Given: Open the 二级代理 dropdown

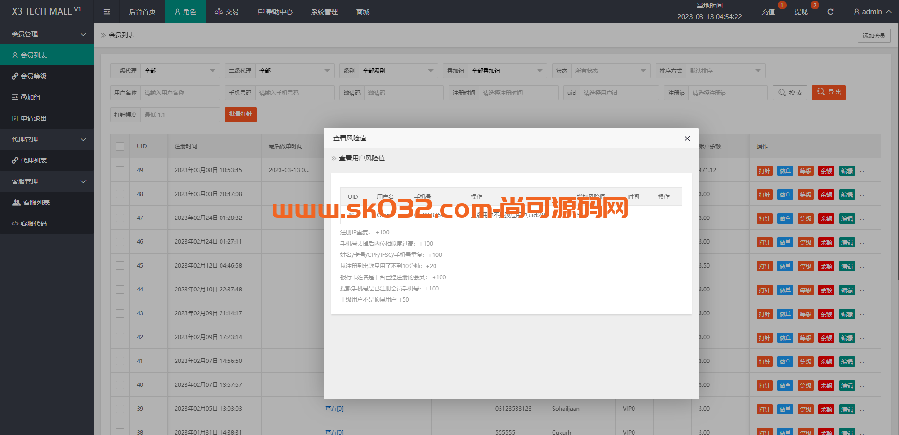Looking at the screenshot, I should tap(295, 71).
